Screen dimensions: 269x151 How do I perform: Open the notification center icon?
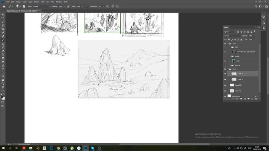click(264, 148)
